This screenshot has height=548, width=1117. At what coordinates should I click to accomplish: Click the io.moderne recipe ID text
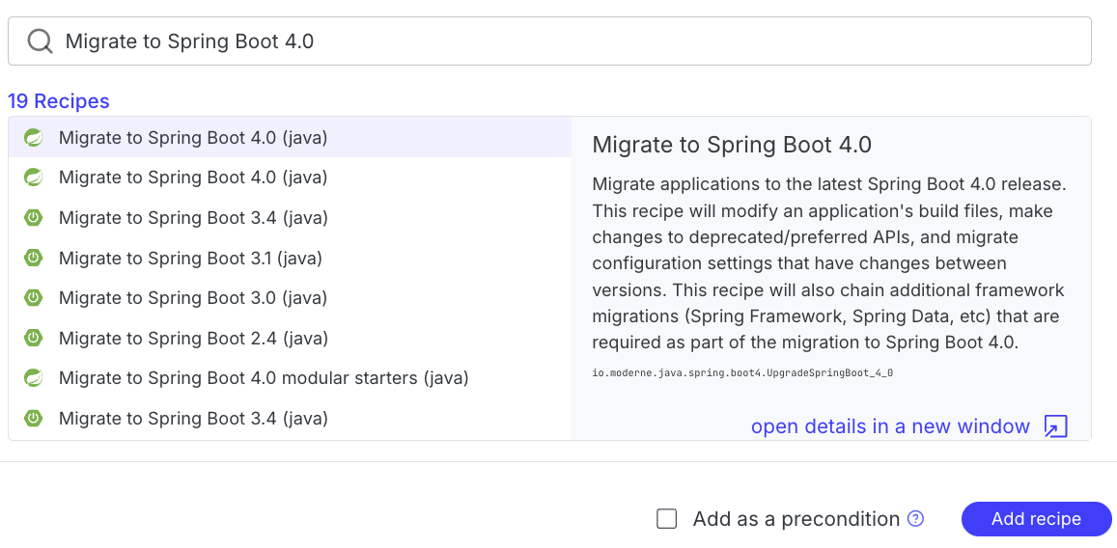point(741,372)
